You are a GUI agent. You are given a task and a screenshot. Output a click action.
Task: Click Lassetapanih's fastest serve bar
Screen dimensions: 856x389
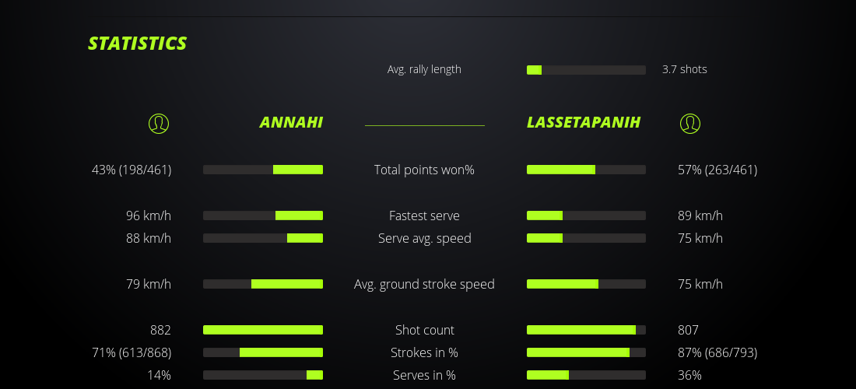[x=586, y=216]
